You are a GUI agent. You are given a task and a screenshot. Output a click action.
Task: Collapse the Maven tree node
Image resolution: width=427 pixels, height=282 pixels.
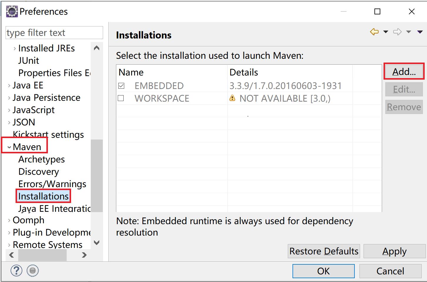9,147
